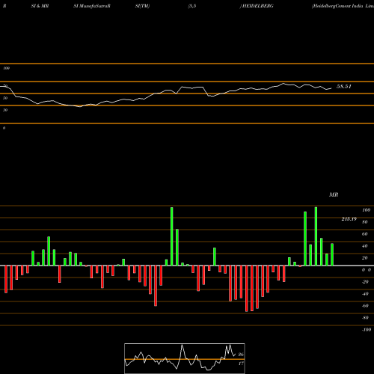Click the HeidelbergCement India company name
The image size is (374, 374).
(x=343, y=6)
